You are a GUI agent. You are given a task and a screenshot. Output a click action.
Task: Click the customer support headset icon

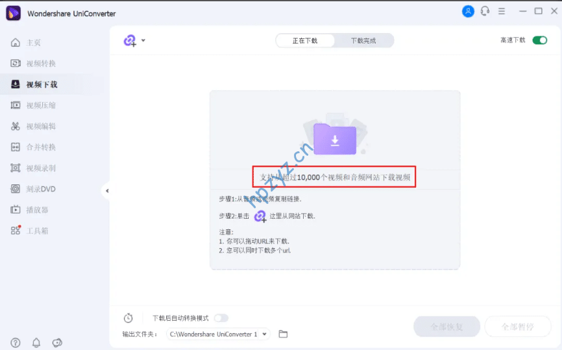(485, 11)
